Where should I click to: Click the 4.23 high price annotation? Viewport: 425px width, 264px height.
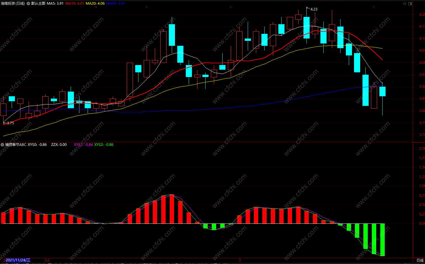click(x=314, y=9)
